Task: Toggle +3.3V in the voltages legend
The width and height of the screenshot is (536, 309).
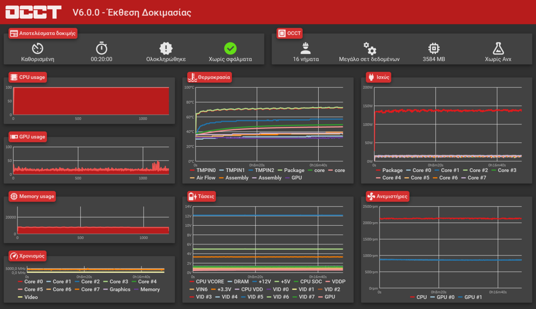Action: pyautogui.click(x=222, y=289)
